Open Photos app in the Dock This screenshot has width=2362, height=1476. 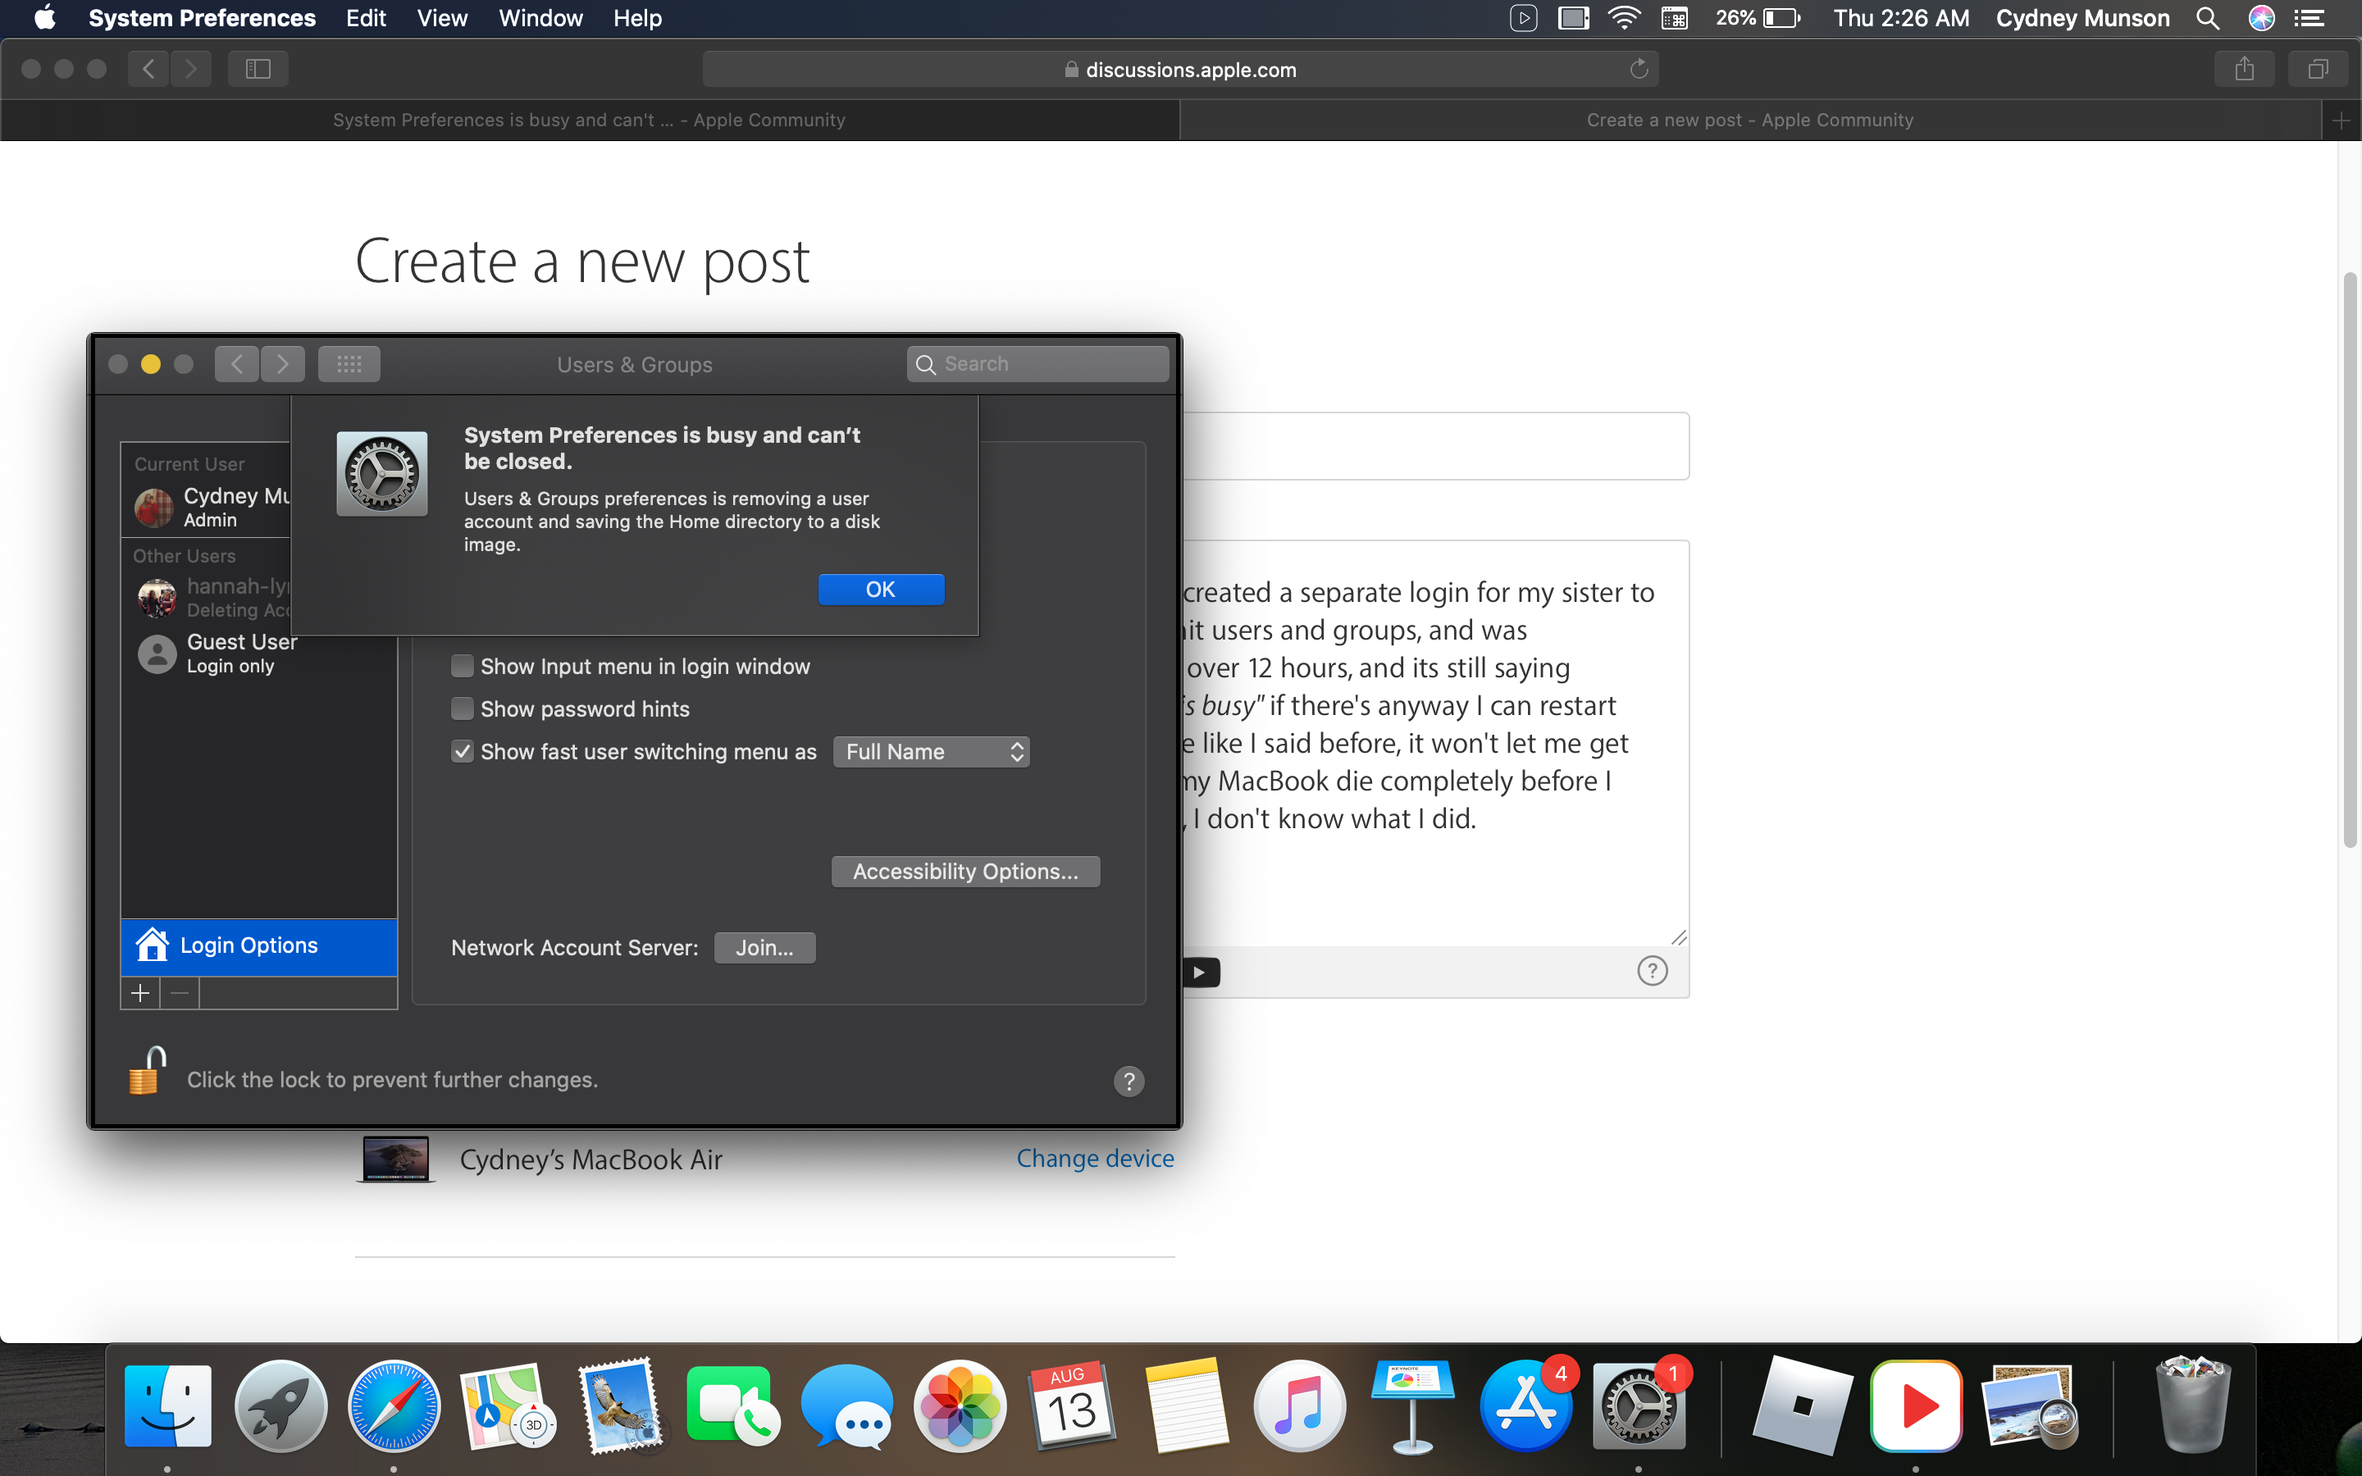click(x=960, y=1406)
